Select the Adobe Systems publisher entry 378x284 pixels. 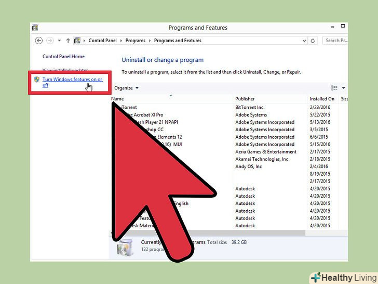point(251,115)
